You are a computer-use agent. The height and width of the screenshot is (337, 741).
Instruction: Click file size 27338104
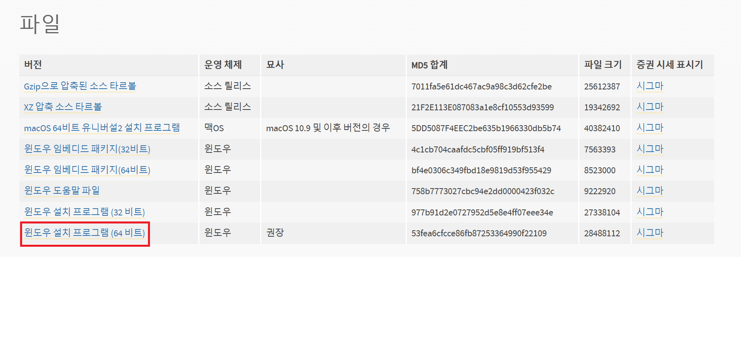click(x=602, y=213)
